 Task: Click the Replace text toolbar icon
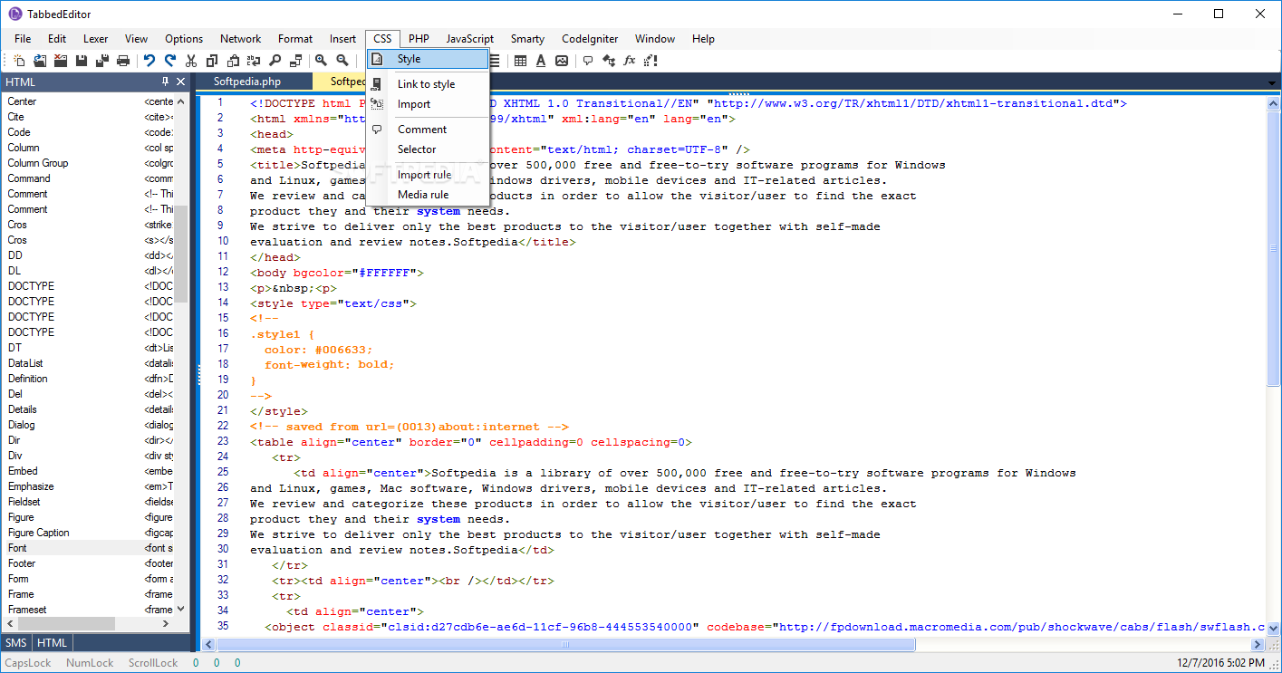tap(254, 61)
